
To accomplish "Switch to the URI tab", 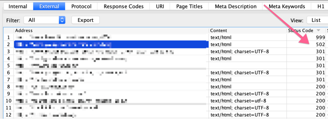I will tap(160, 6).
